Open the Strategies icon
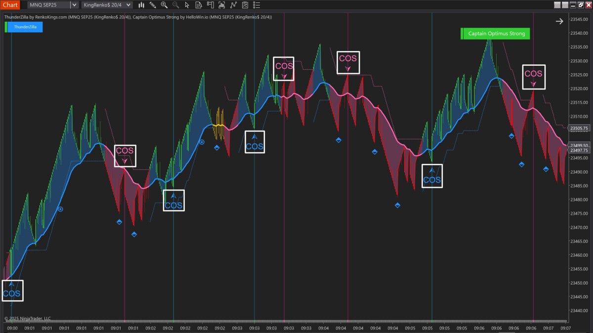593x333 pixels. pos(244,5)
